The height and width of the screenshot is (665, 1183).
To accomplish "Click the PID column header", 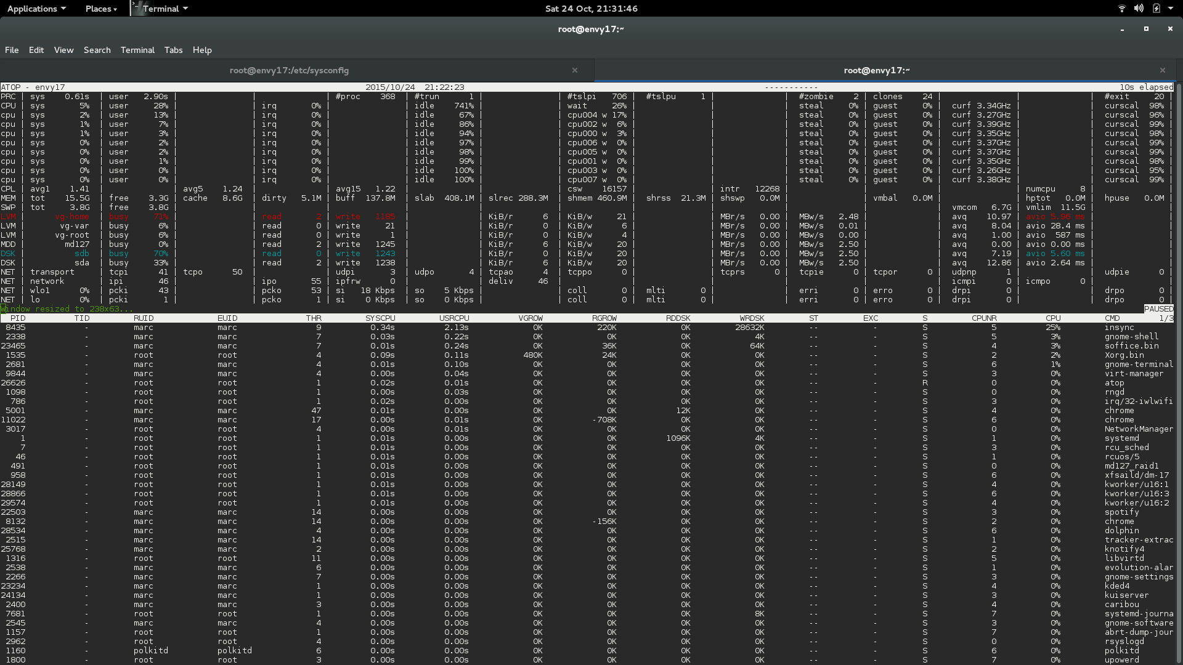I will (18, 318).
